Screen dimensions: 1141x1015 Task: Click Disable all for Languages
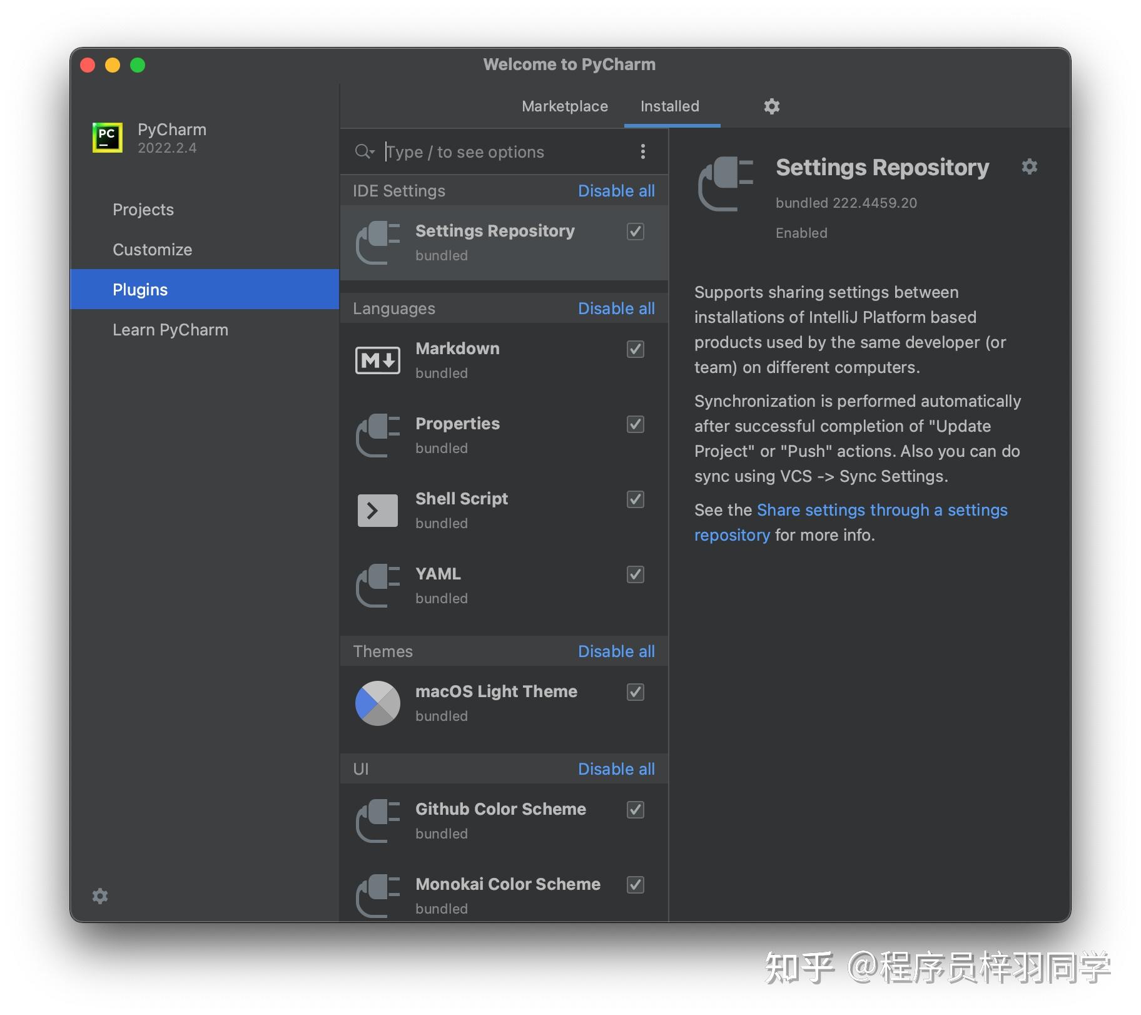616,309
